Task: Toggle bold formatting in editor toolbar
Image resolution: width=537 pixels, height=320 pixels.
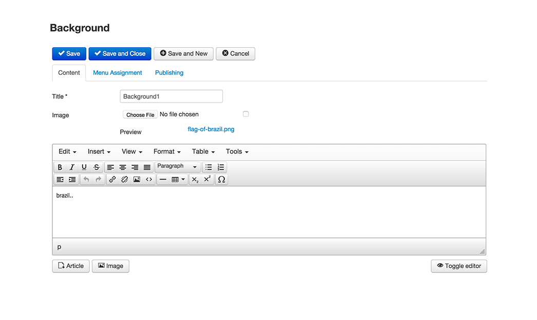Action: 60,167
